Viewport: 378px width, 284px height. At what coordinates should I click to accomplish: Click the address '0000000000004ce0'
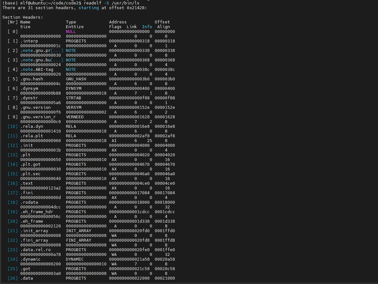coord(129,183)
